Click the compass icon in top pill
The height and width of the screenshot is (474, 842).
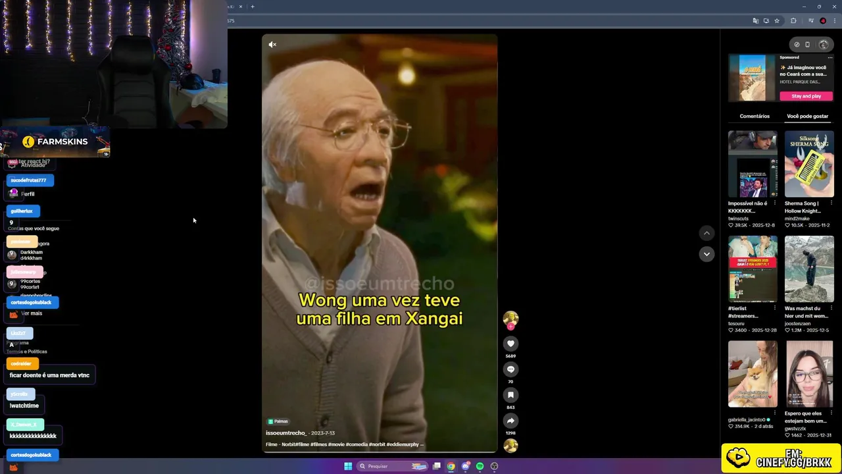(797, 45)
